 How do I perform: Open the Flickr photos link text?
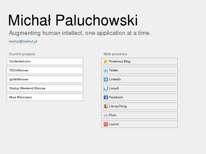(x=113, y=115)
